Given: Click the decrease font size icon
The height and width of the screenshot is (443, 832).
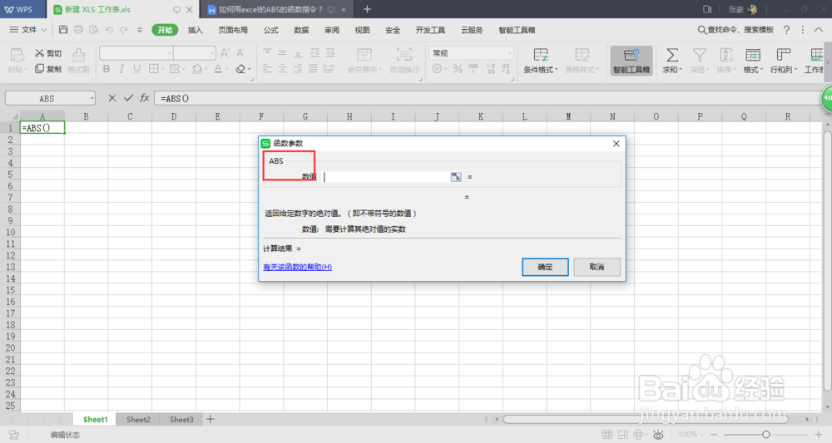Looking at the screenshot, I should [x=241, y=53].
